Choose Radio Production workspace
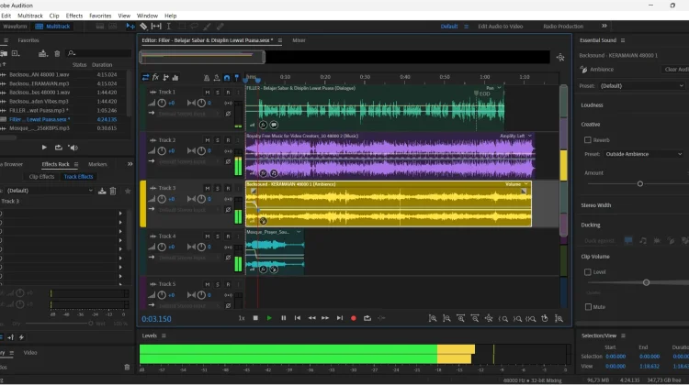The image size is (689, 385). [x=563, y=27]
